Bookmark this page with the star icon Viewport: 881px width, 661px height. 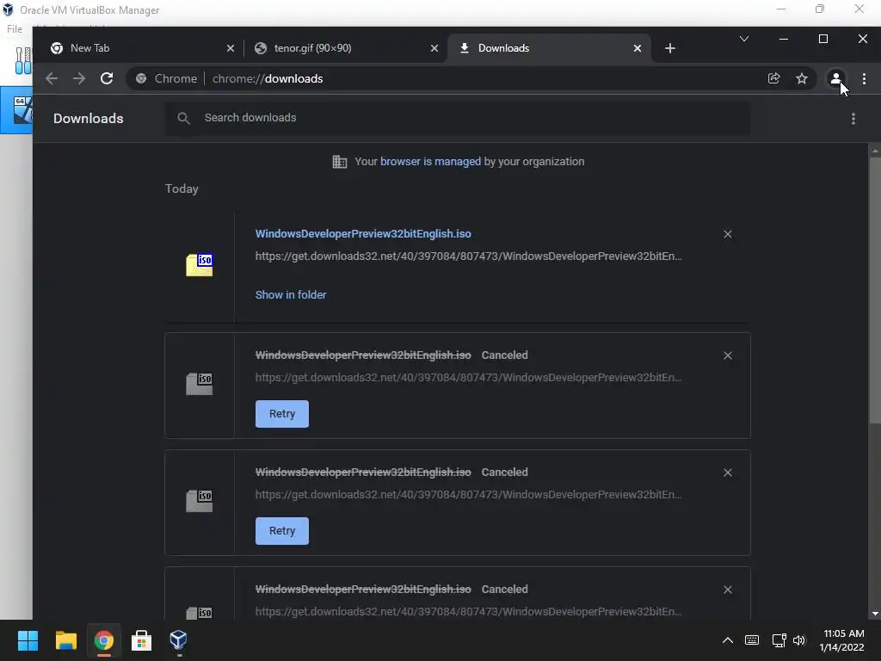[x=802, y=78]
